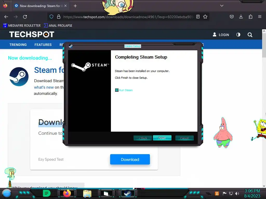Open a new tab with plus button
The image size is (266, 199).
[75, 6]
